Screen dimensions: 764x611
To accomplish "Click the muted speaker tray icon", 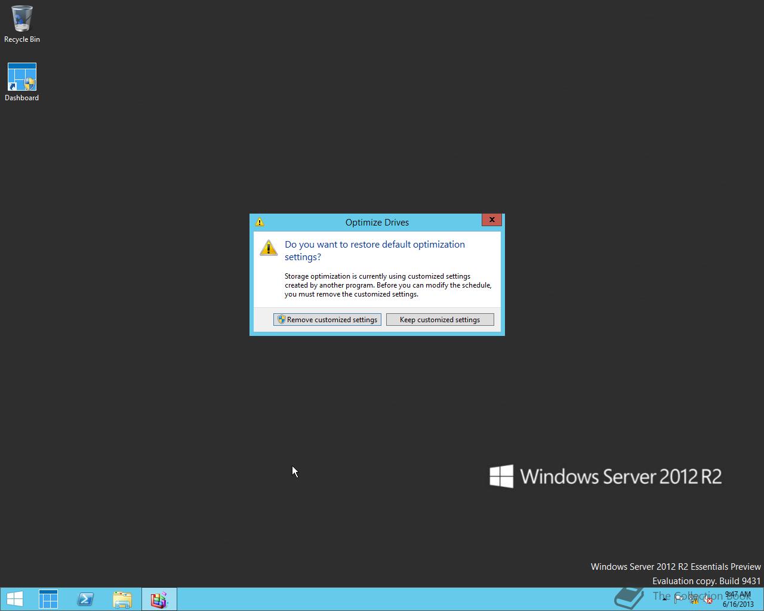I will [x=708, y=599].
